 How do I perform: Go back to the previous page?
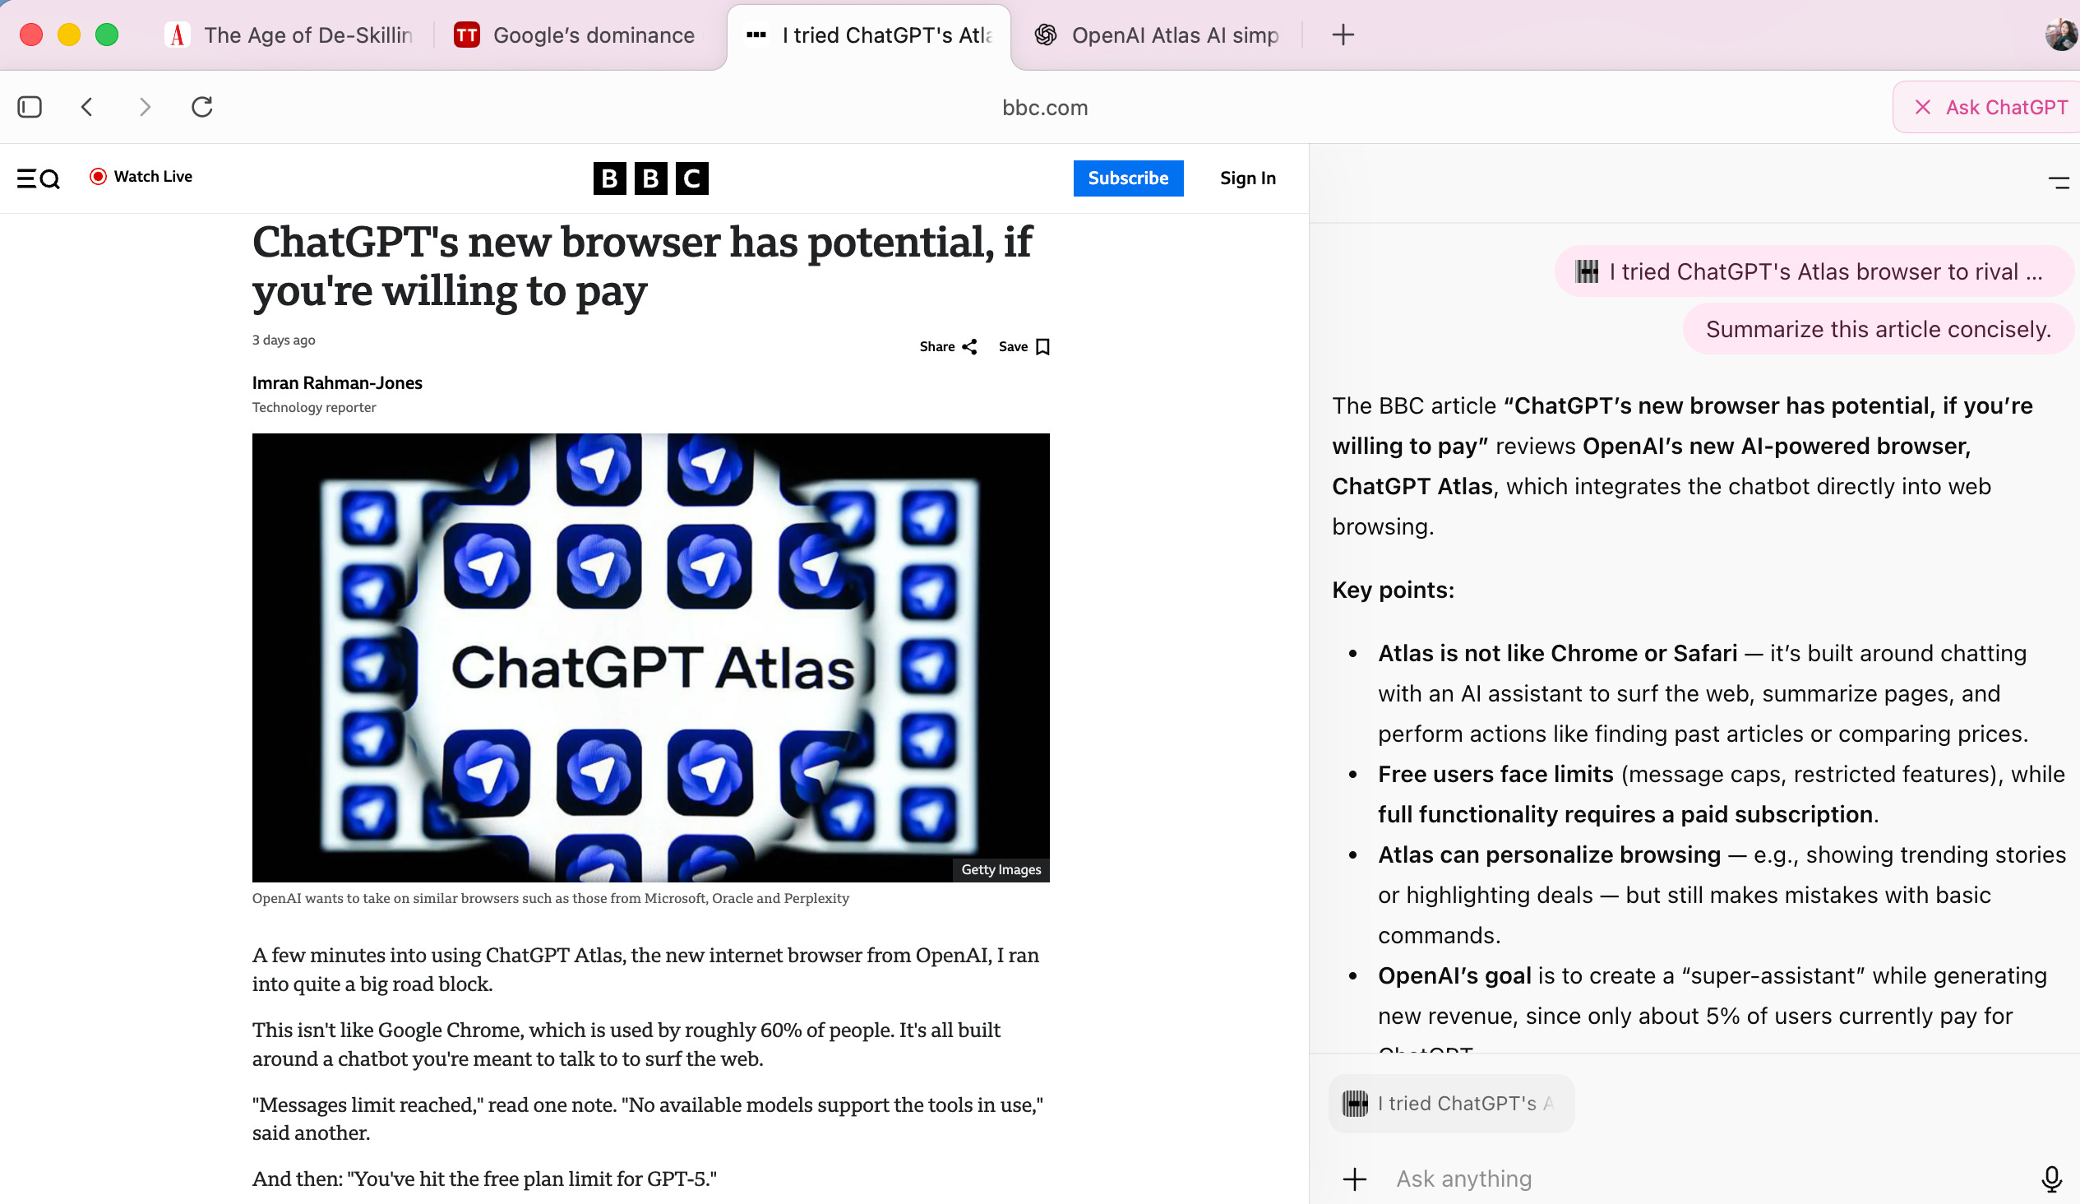coord(87,108)
